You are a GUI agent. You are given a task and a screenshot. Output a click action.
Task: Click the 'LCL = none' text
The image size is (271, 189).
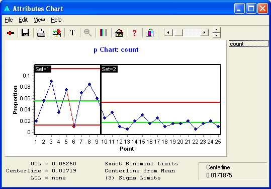click(x=48, y=178)
